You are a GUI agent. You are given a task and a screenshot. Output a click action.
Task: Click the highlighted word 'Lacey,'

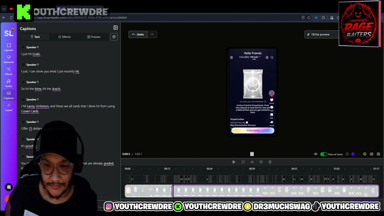[31, 106]
